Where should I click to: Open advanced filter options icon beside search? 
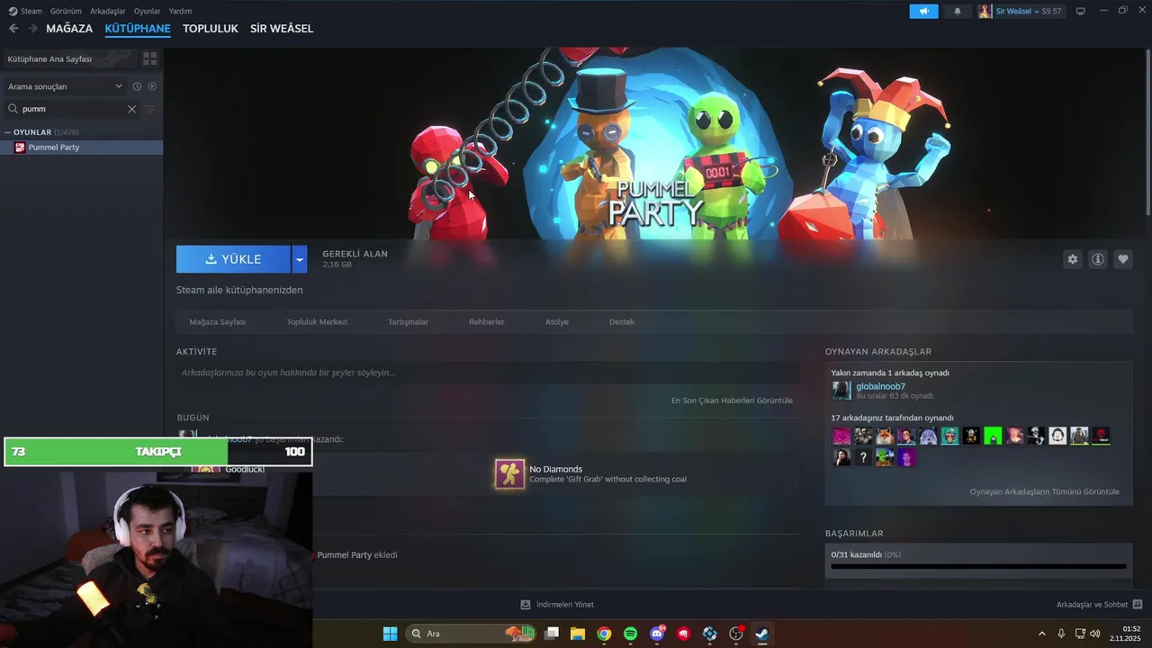[x=150, y=109]
